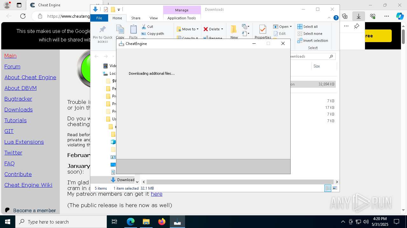Click the volume icon in system tray
Image resolution: width=407 pixels, height=228 pixels.
[366, 222]
